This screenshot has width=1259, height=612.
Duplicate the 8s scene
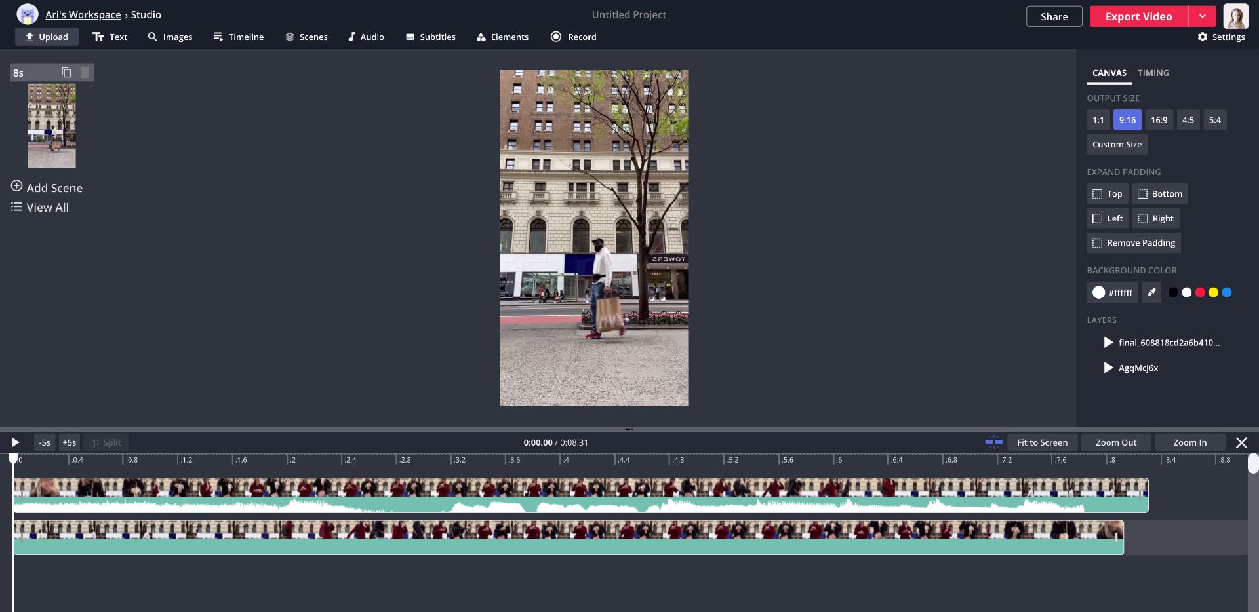(x=66, y=72)
